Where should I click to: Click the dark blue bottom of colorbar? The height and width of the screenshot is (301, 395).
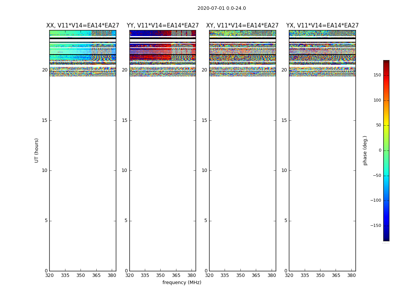click(x=386, y=238)
